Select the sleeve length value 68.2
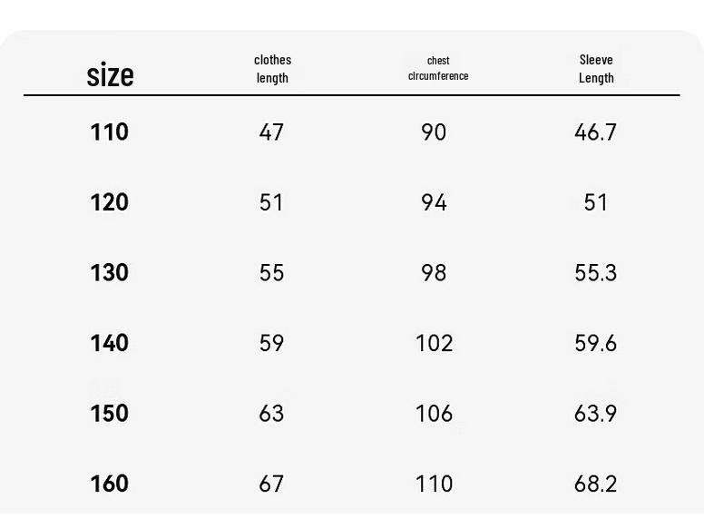 coord(595,484)
